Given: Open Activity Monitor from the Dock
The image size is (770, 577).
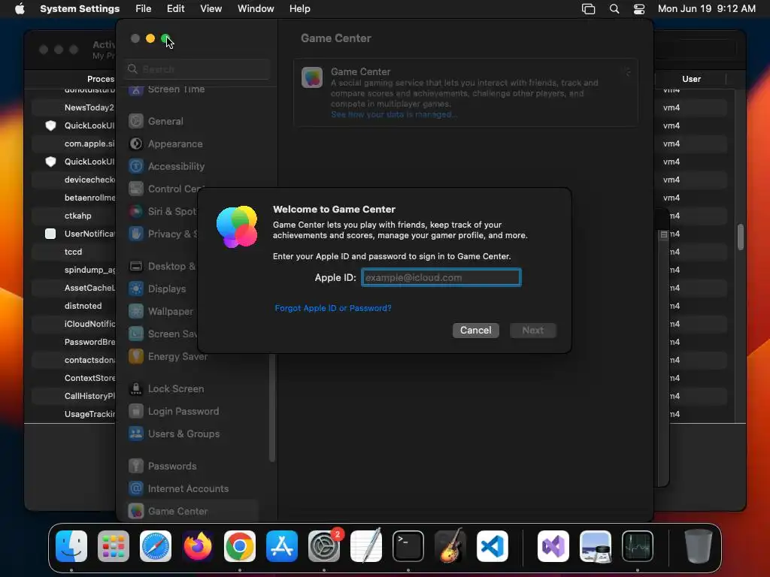Looking at the screenshot, I should [x=638, y=546].
